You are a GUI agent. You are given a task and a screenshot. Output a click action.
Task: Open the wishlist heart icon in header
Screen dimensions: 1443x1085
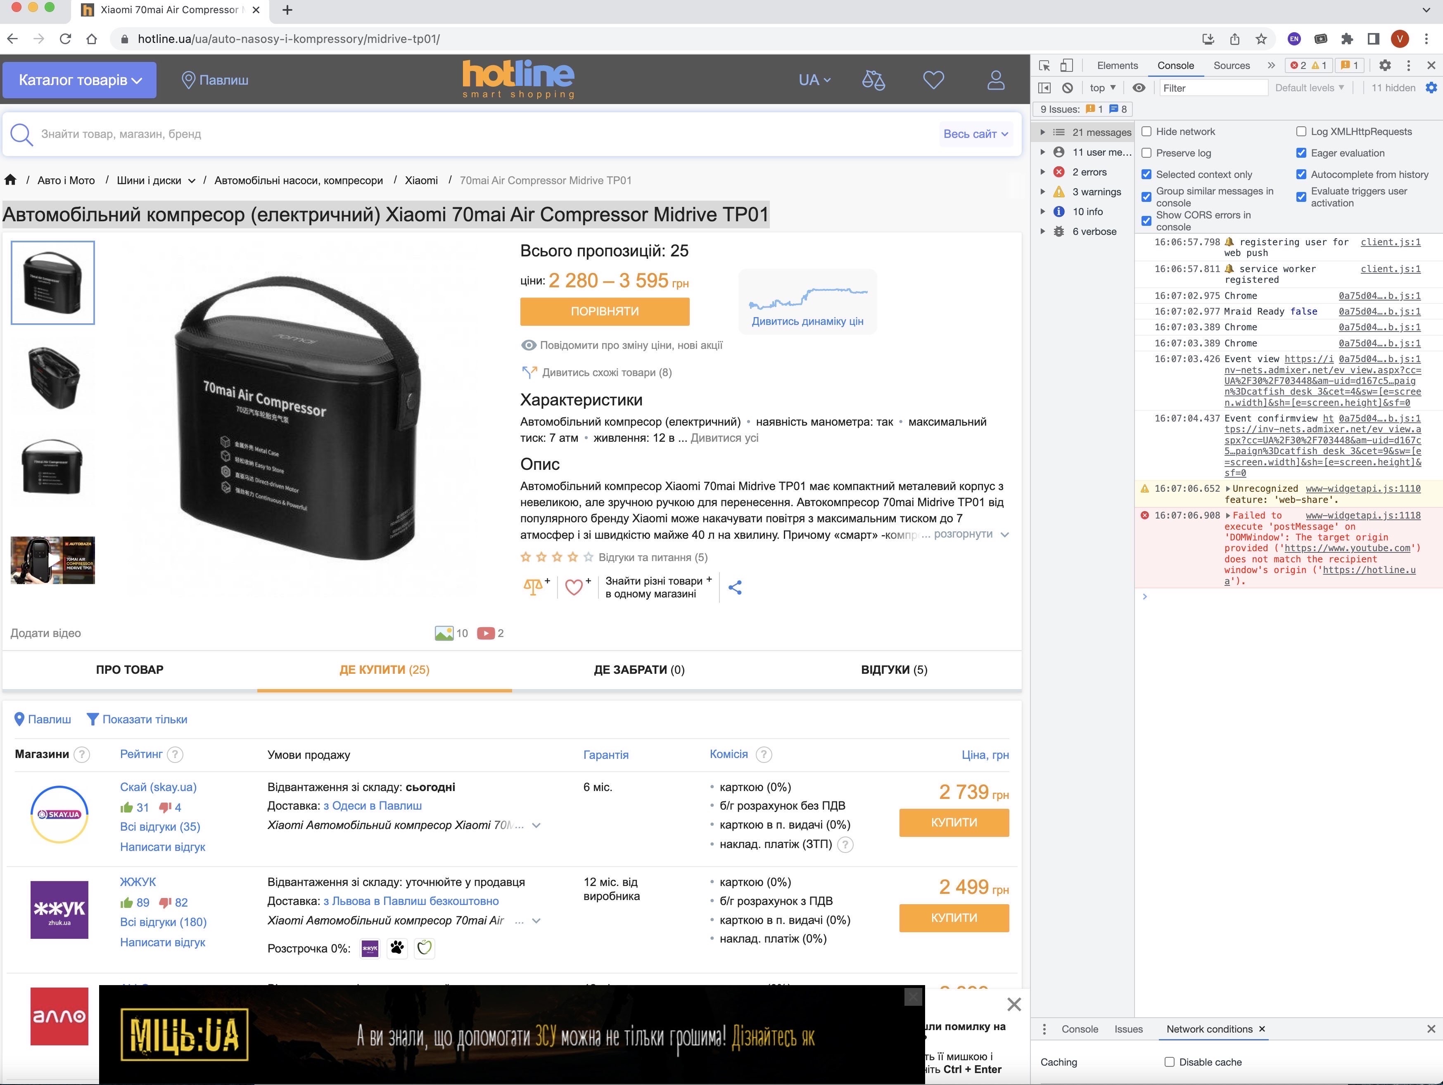click(933, 80)
